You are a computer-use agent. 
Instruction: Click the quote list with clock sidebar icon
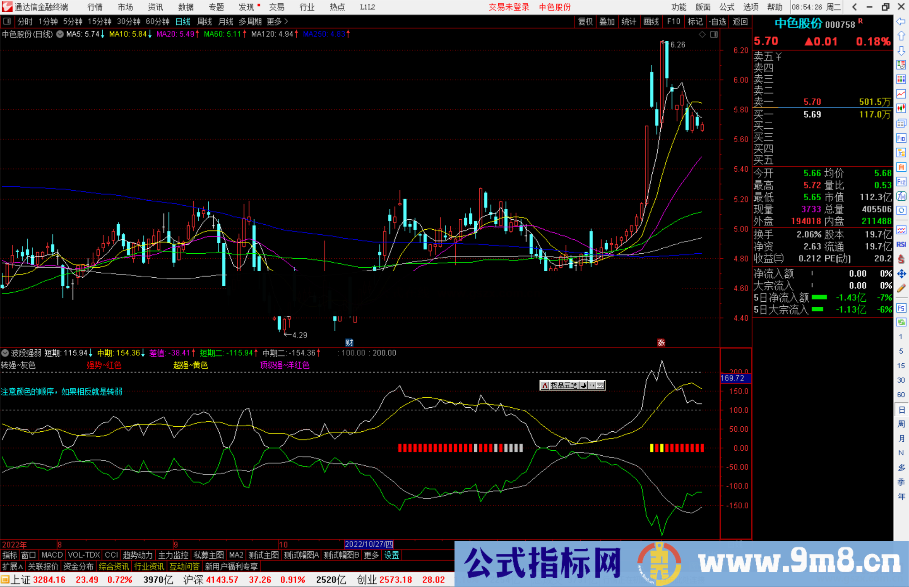click(x=901, y=65)
